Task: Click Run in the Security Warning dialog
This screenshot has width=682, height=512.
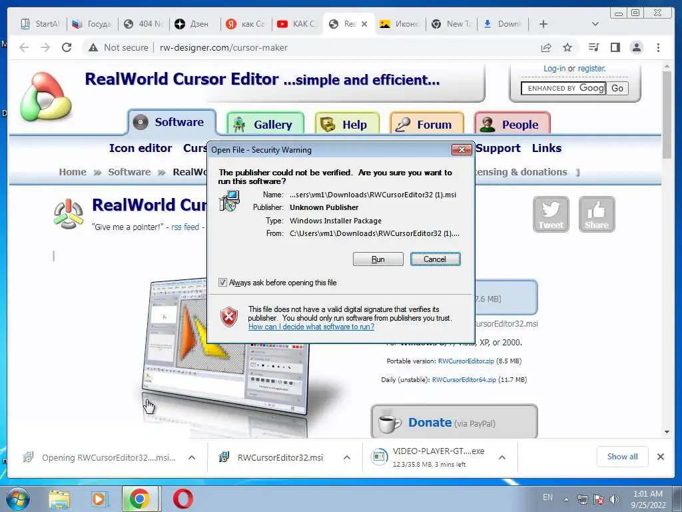Action: click(378, 259)
